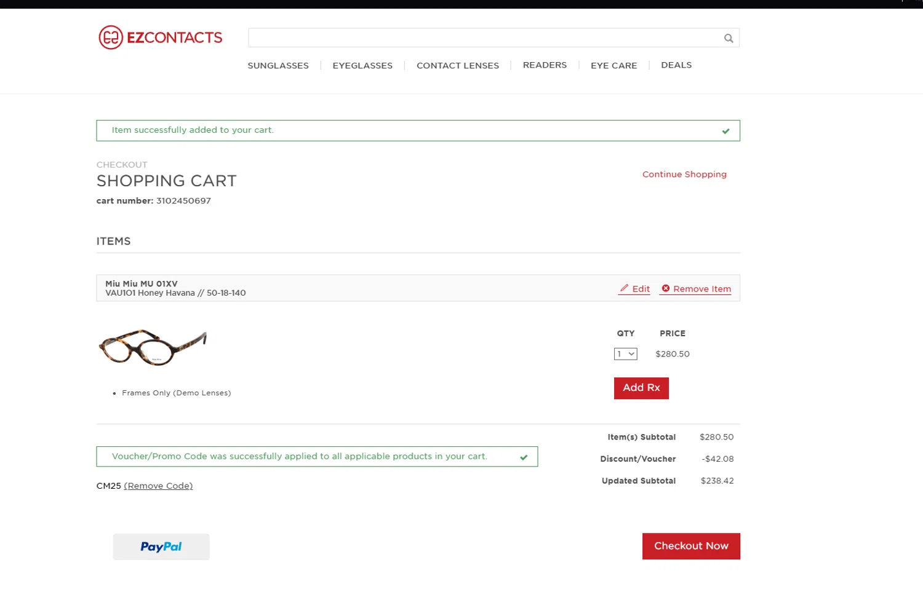The height and width of the screenshot is (608, 923).
Task: Click the search magnifier icon
Action: [729, 38]
